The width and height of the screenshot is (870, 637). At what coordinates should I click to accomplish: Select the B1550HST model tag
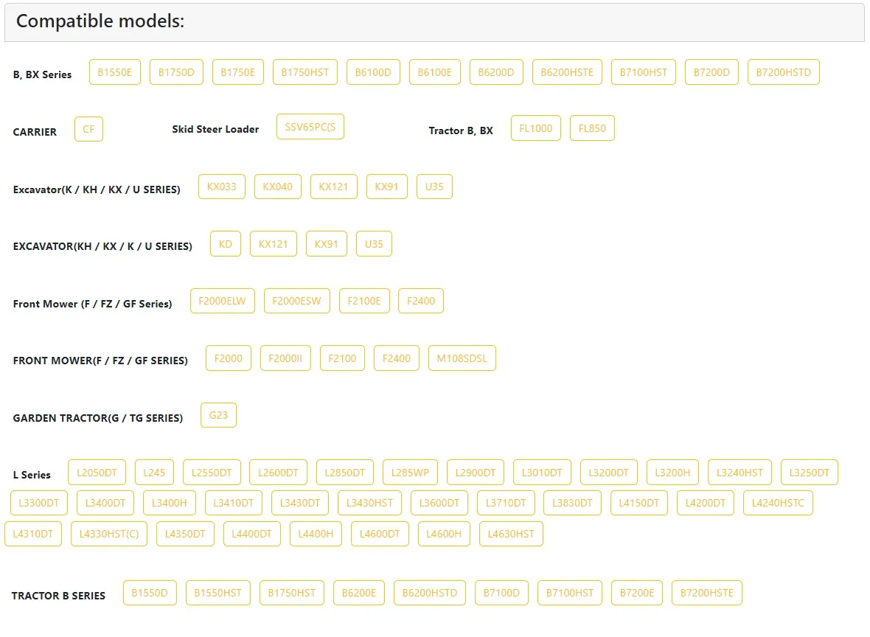(x=218, y=594)
